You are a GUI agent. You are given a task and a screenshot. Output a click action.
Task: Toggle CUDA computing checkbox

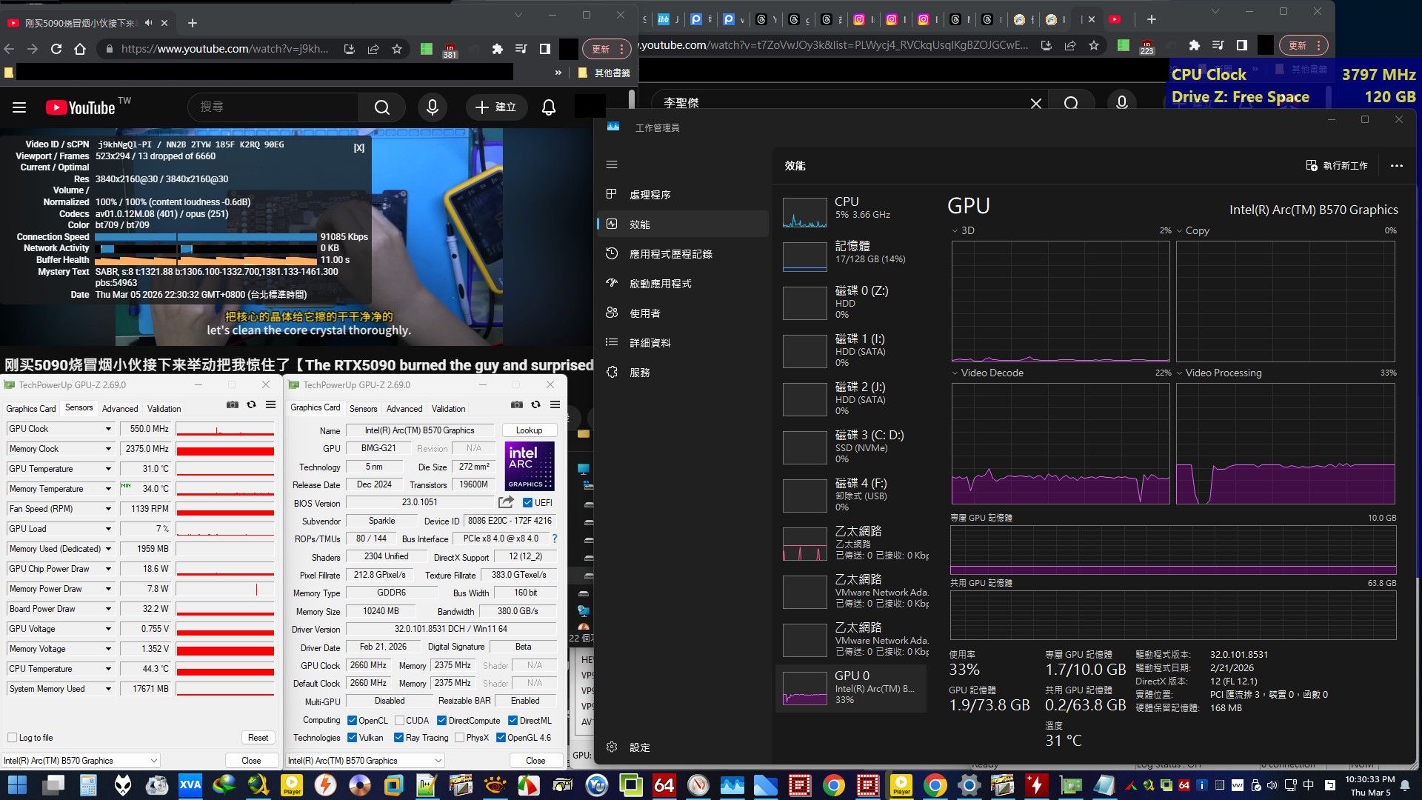click(x=400, y=720)
